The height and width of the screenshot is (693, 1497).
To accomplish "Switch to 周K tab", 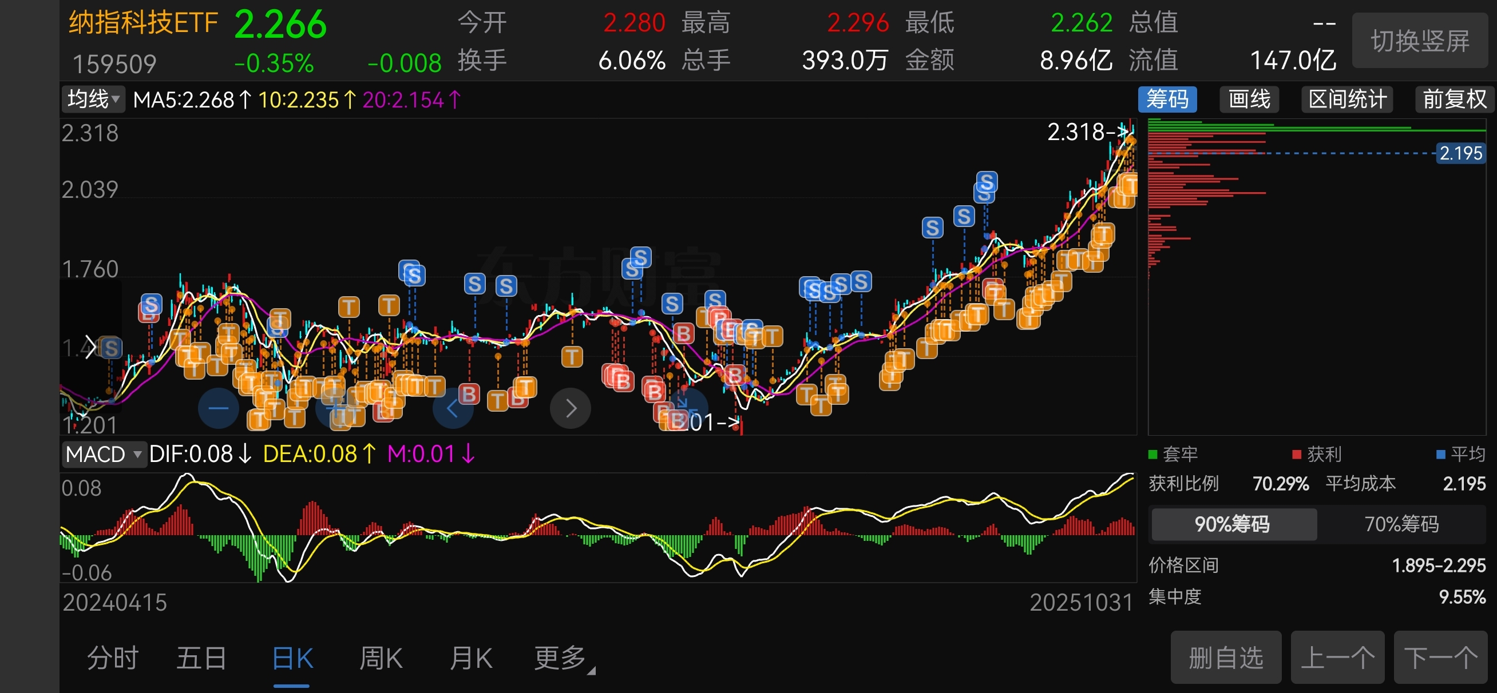I will (381, 659).
